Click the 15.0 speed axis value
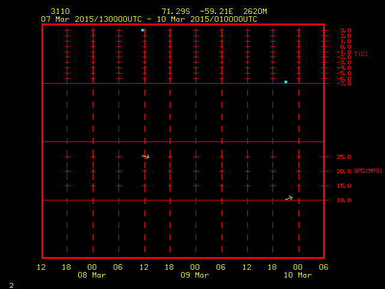This screenshot has height=289, width=385. tap(343, 186)
